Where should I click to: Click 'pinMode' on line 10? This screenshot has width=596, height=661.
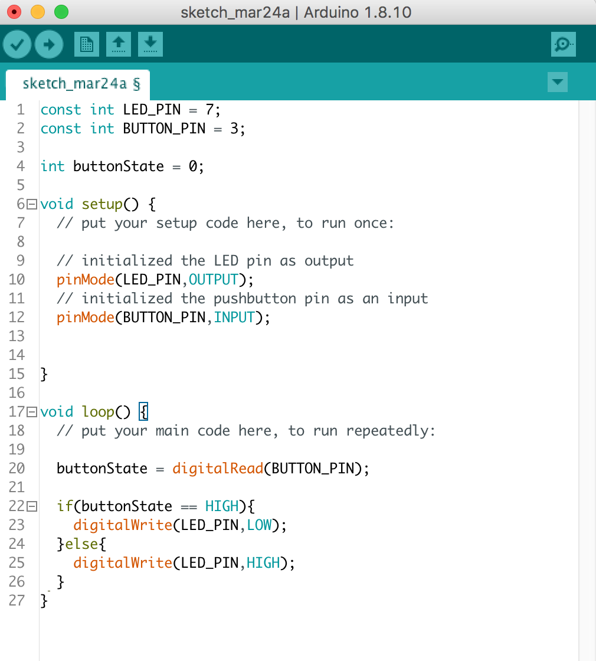[x=86, y=280]
